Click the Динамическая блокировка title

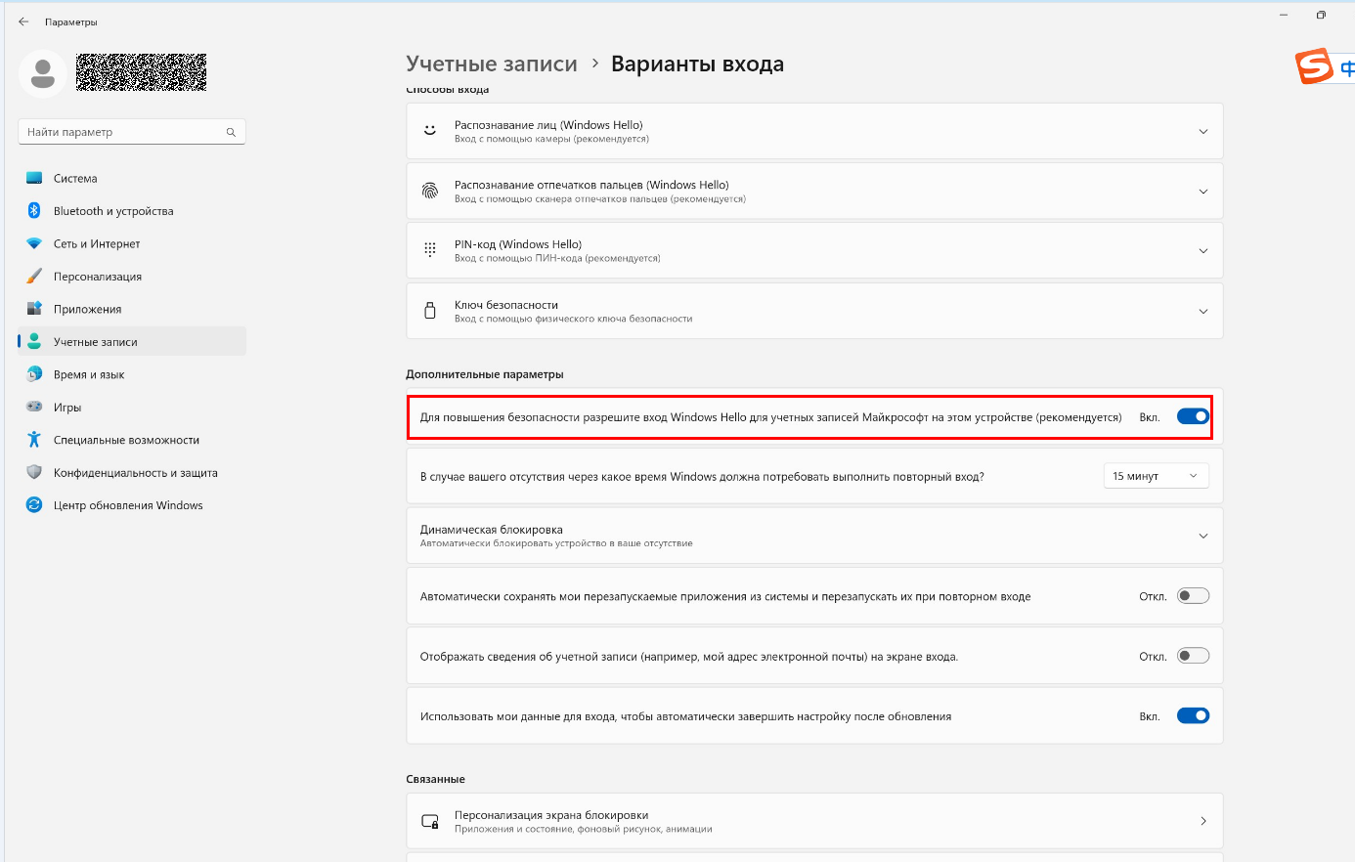tap(492, 530)
